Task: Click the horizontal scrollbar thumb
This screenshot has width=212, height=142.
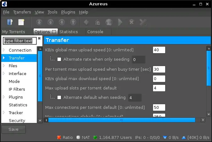Action: 122,120
